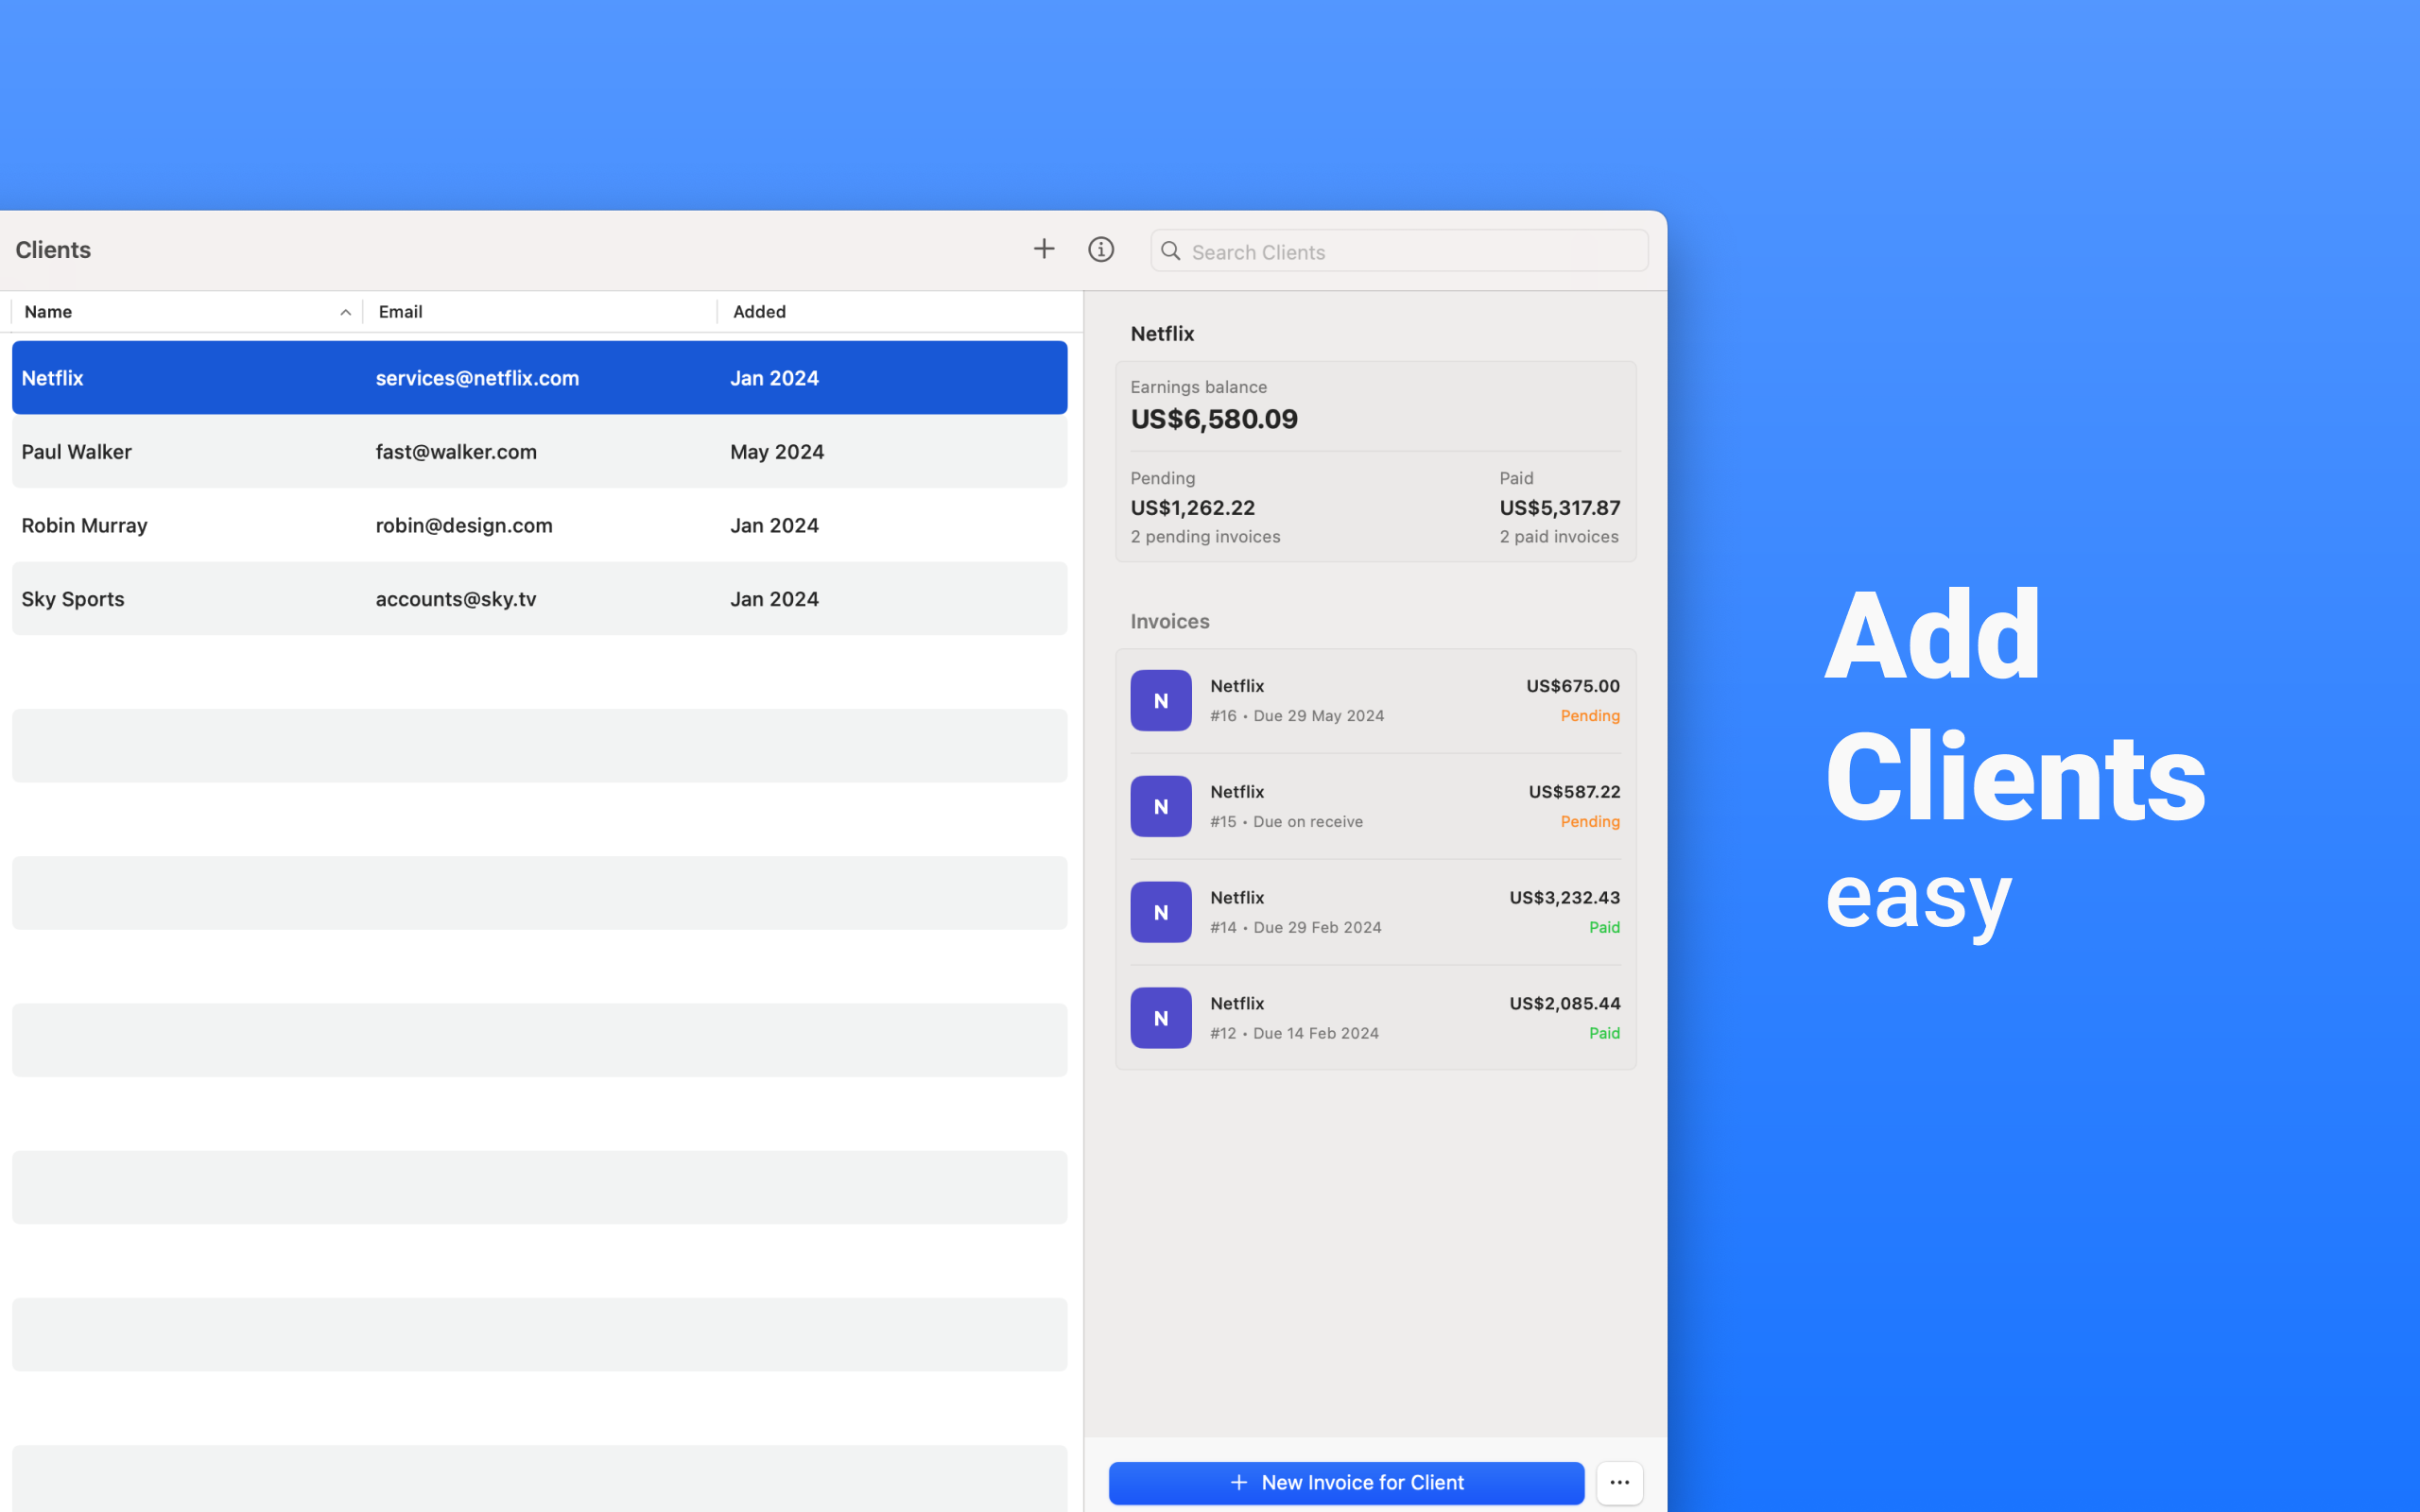Click the search magnifier icon
Screen dimensions: 2420x1512
click(x=1170, y=251)
